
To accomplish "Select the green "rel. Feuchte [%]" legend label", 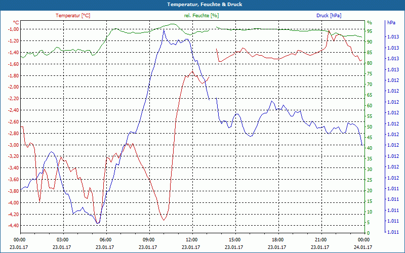I will [201, 16].
